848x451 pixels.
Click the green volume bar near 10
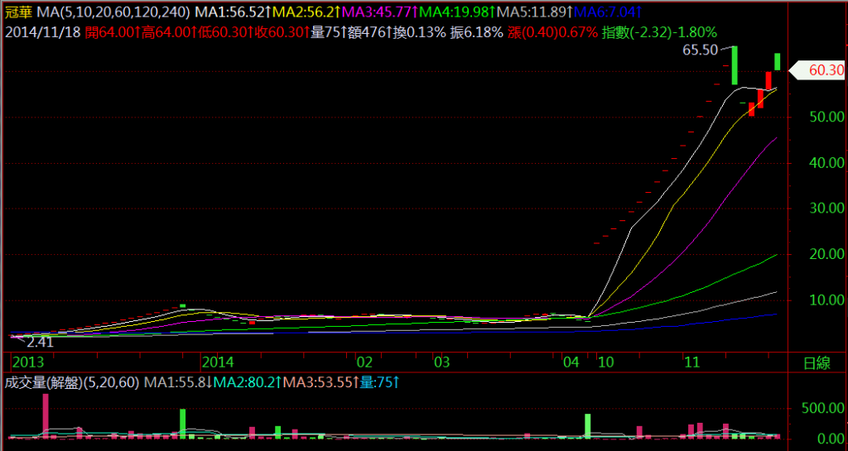587,425
